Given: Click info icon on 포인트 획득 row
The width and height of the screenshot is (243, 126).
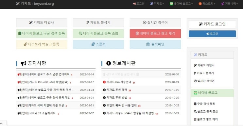Looking at the screenshot, I should (x=104, y=105).
